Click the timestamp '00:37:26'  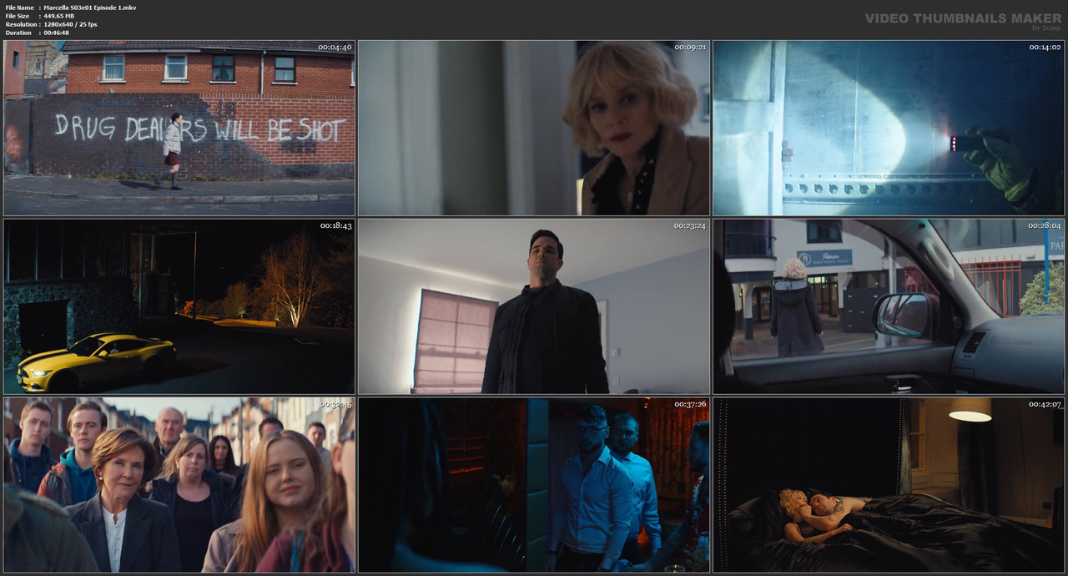pyautogui.click(x=690, y=405)
